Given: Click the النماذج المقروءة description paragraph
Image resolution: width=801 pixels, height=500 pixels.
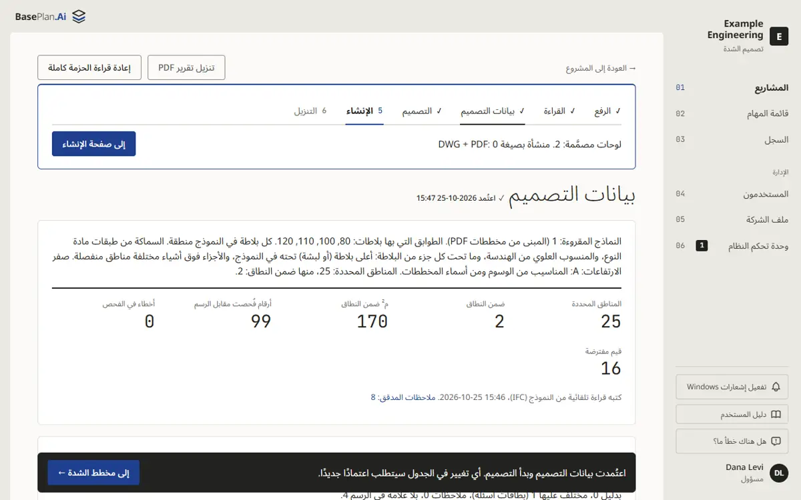Looking at the screenshot, I should (x=336, y=256).
